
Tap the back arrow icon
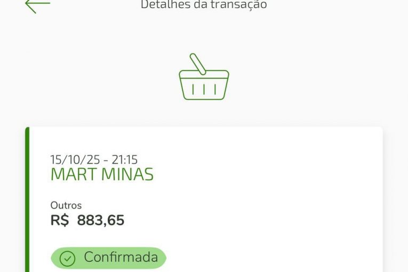[x=37, y=5]
